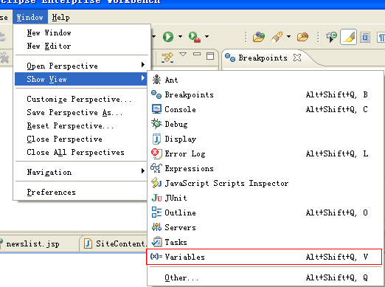Close the Breakpoints view tab

click(x=297, y=58)
